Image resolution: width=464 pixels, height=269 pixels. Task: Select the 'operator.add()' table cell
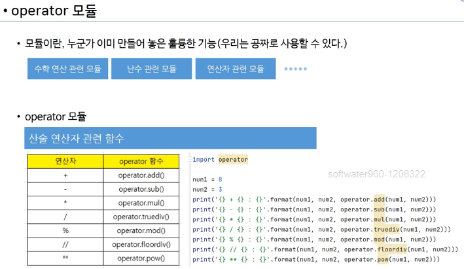click(141, 175)
